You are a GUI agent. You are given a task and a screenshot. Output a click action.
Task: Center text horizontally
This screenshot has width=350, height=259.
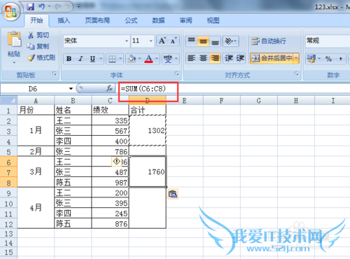pos(203,58)
